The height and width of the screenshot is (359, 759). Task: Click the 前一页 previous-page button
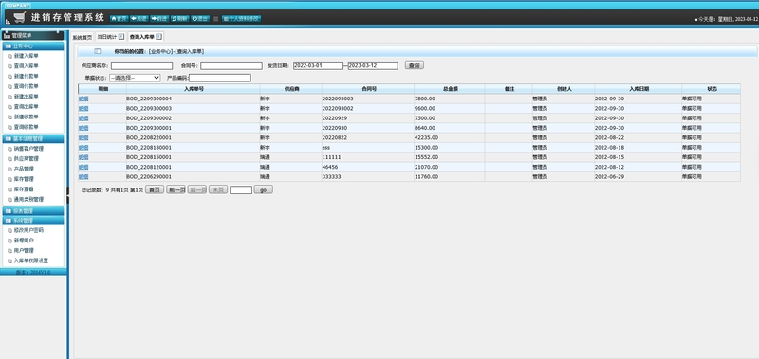pyautogui.click(x=176, y=189)
